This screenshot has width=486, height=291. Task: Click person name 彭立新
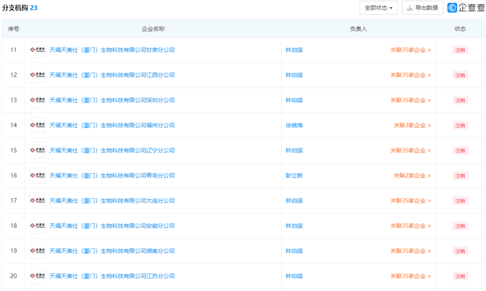(x=294, y=175)
